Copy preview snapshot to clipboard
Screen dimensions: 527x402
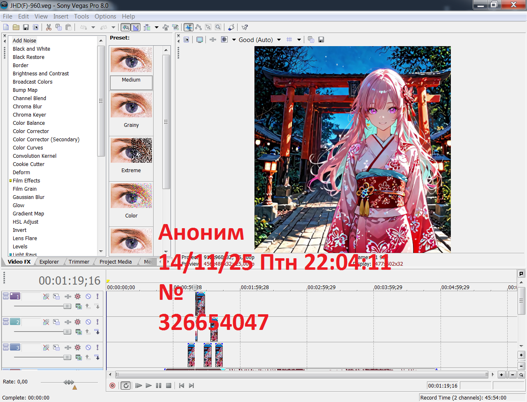[x=311, y=40]
